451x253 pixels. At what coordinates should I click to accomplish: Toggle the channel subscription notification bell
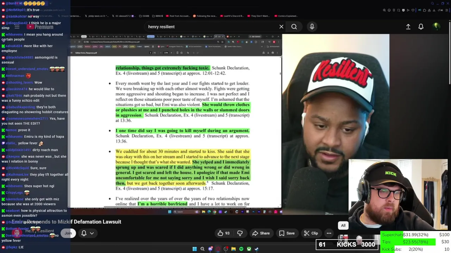click(84, 233)
